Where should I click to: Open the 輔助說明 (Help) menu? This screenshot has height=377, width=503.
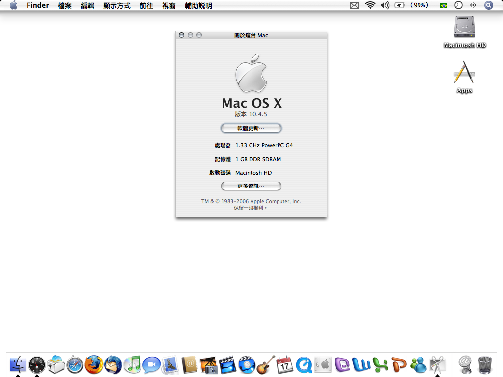click(198, 5)
